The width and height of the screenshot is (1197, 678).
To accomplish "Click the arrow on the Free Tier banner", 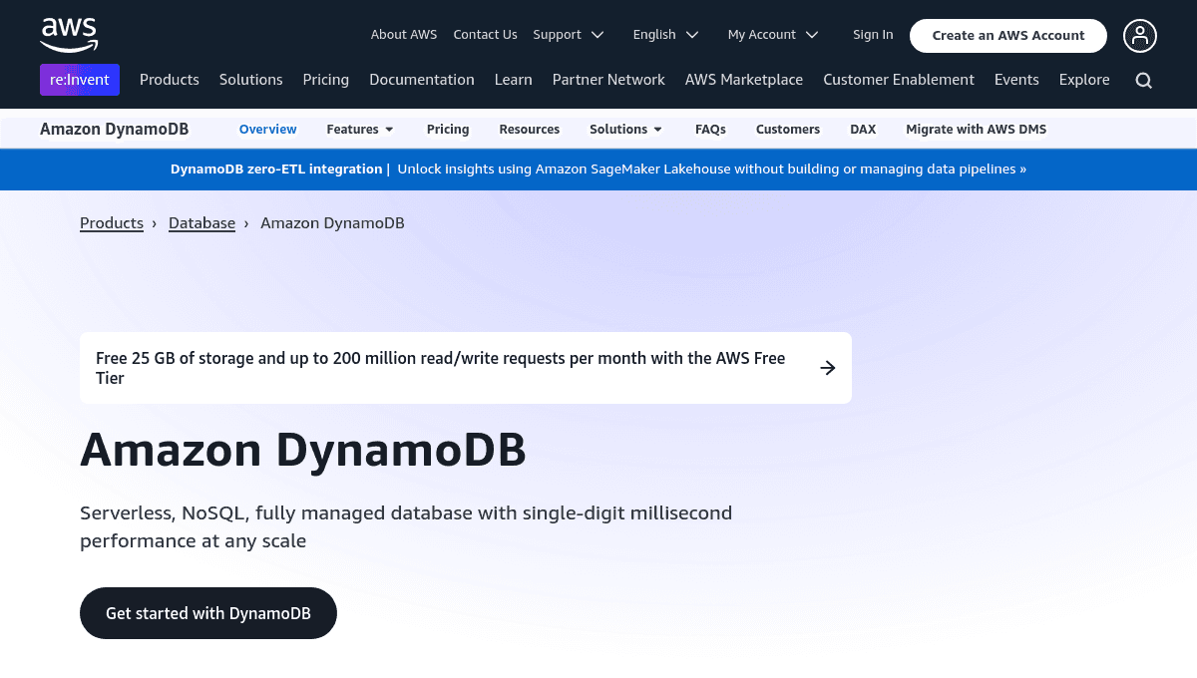I will point(828,367).
